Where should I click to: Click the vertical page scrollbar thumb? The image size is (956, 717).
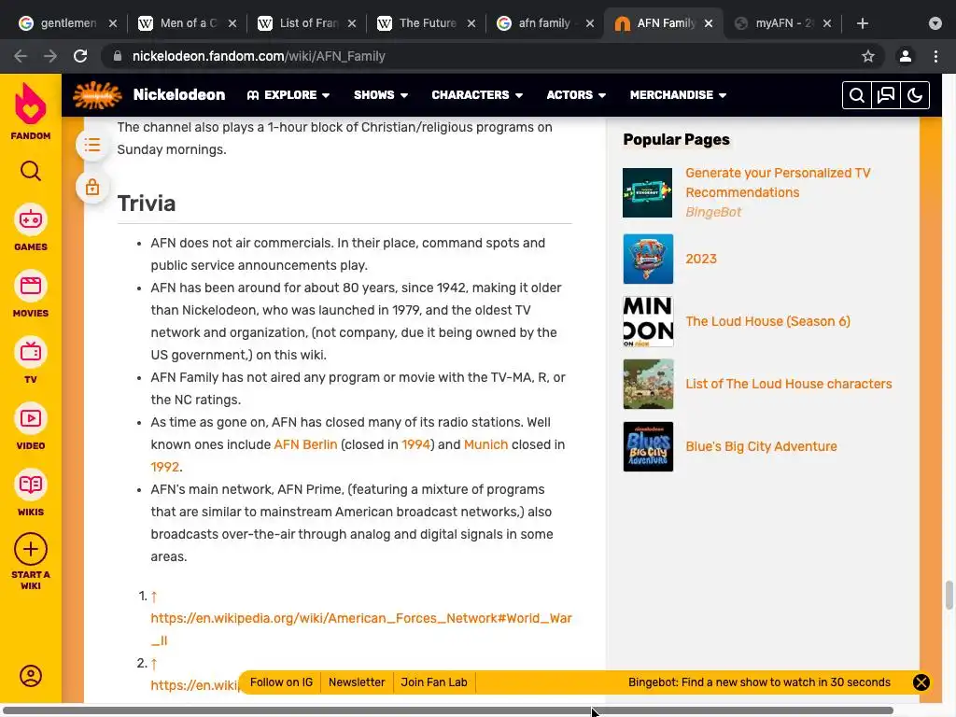coord(949,595)
